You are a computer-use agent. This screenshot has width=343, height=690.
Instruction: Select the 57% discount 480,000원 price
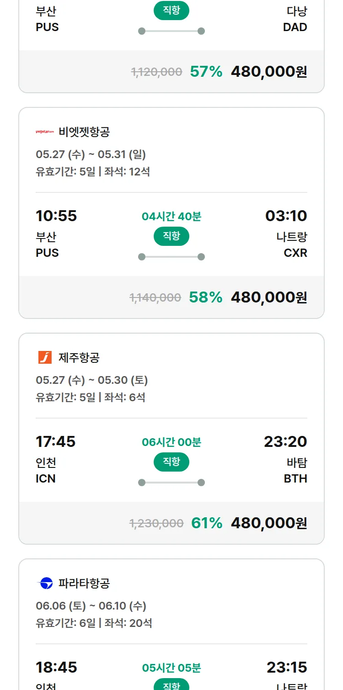pos(269,72)
